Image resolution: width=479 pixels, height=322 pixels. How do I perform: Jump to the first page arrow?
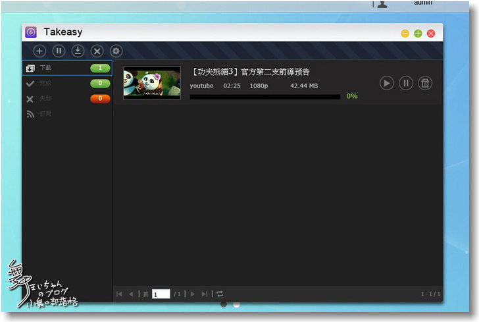(120, 294)
